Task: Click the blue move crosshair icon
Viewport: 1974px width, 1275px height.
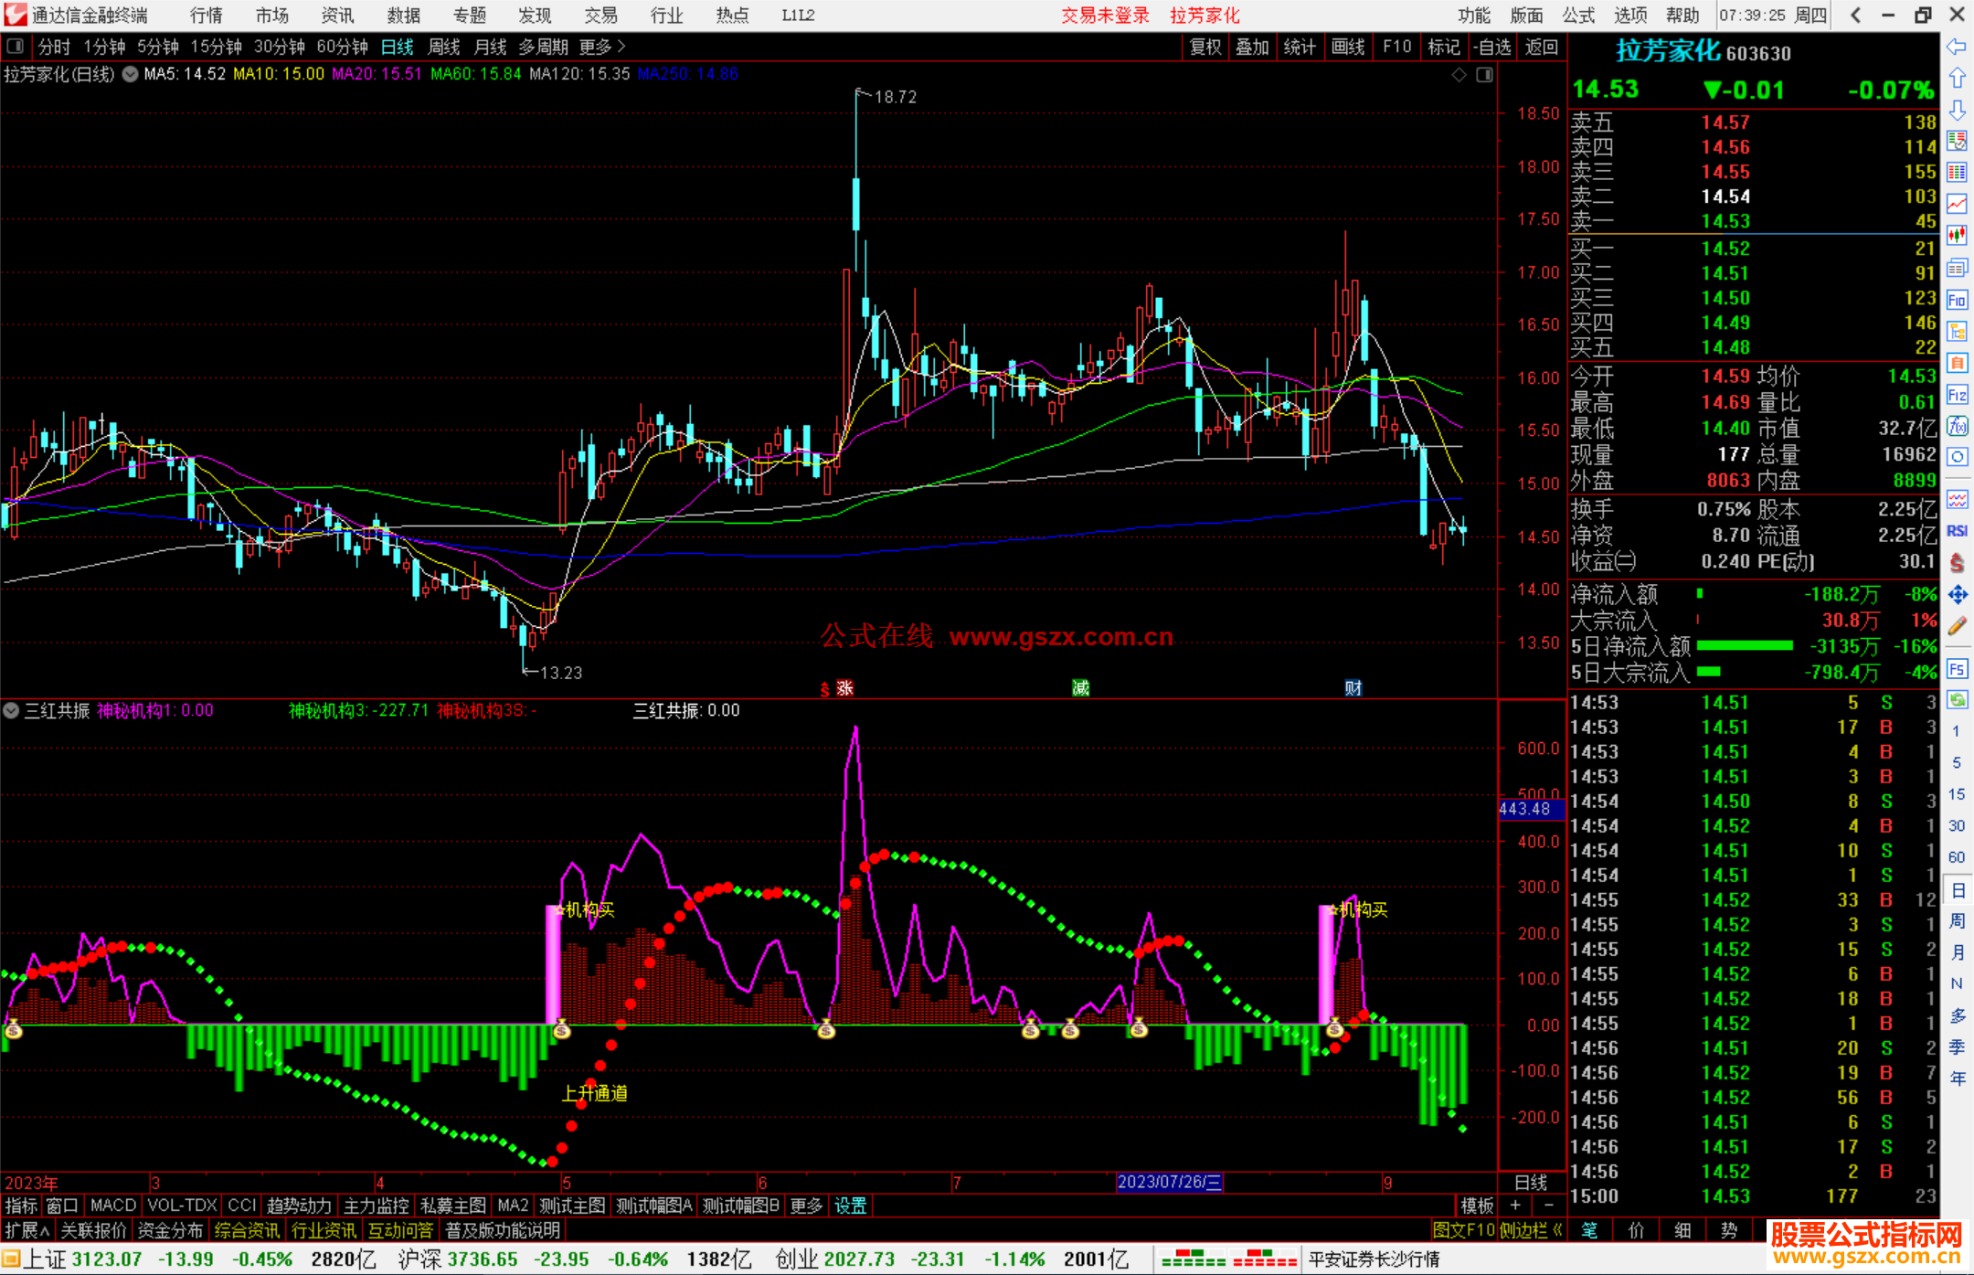Action: pos(1957,595)
